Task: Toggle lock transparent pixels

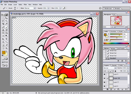Action: pyautogui.click(x=108, y=71)
